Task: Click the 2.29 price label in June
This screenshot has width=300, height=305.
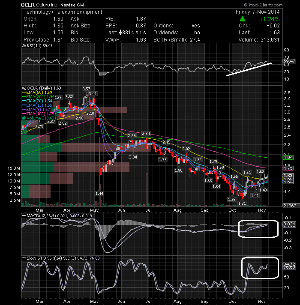Action: tap(132, 135)
